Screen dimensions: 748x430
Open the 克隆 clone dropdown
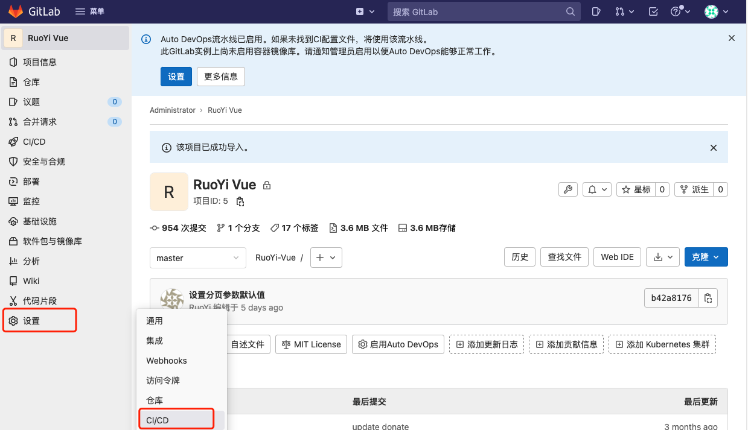[x=706, y=257]
